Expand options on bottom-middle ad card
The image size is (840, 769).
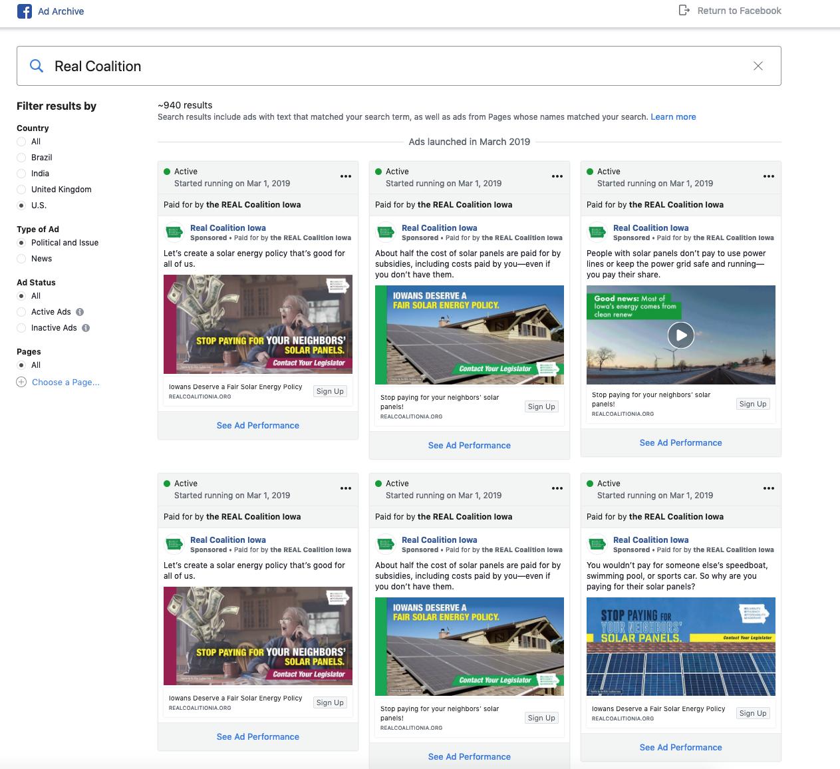[x=557, y=489]
